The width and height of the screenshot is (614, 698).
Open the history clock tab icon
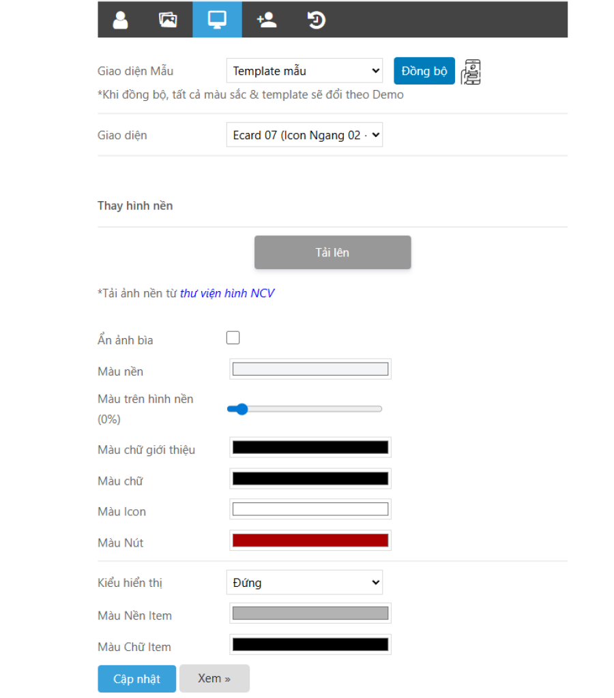(316, 20)
